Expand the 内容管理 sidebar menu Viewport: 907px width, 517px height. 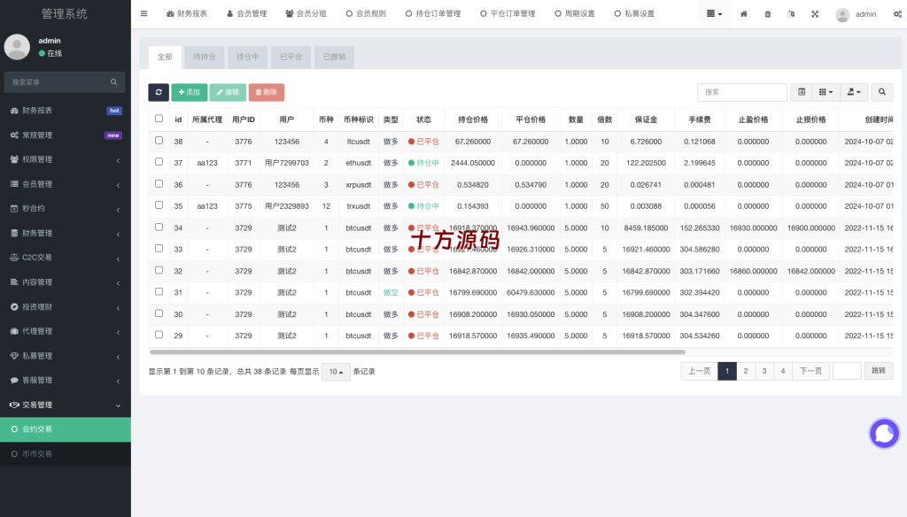66,282
